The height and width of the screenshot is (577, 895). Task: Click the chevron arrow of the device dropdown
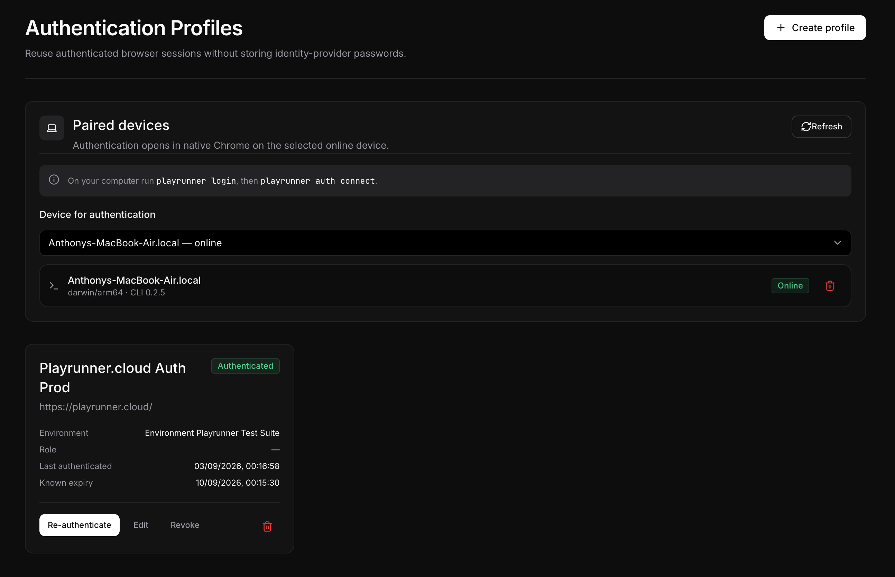point(838,243)
